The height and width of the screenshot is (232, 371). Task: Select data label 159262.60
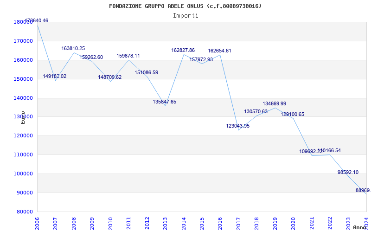click(x=91, y=57)
